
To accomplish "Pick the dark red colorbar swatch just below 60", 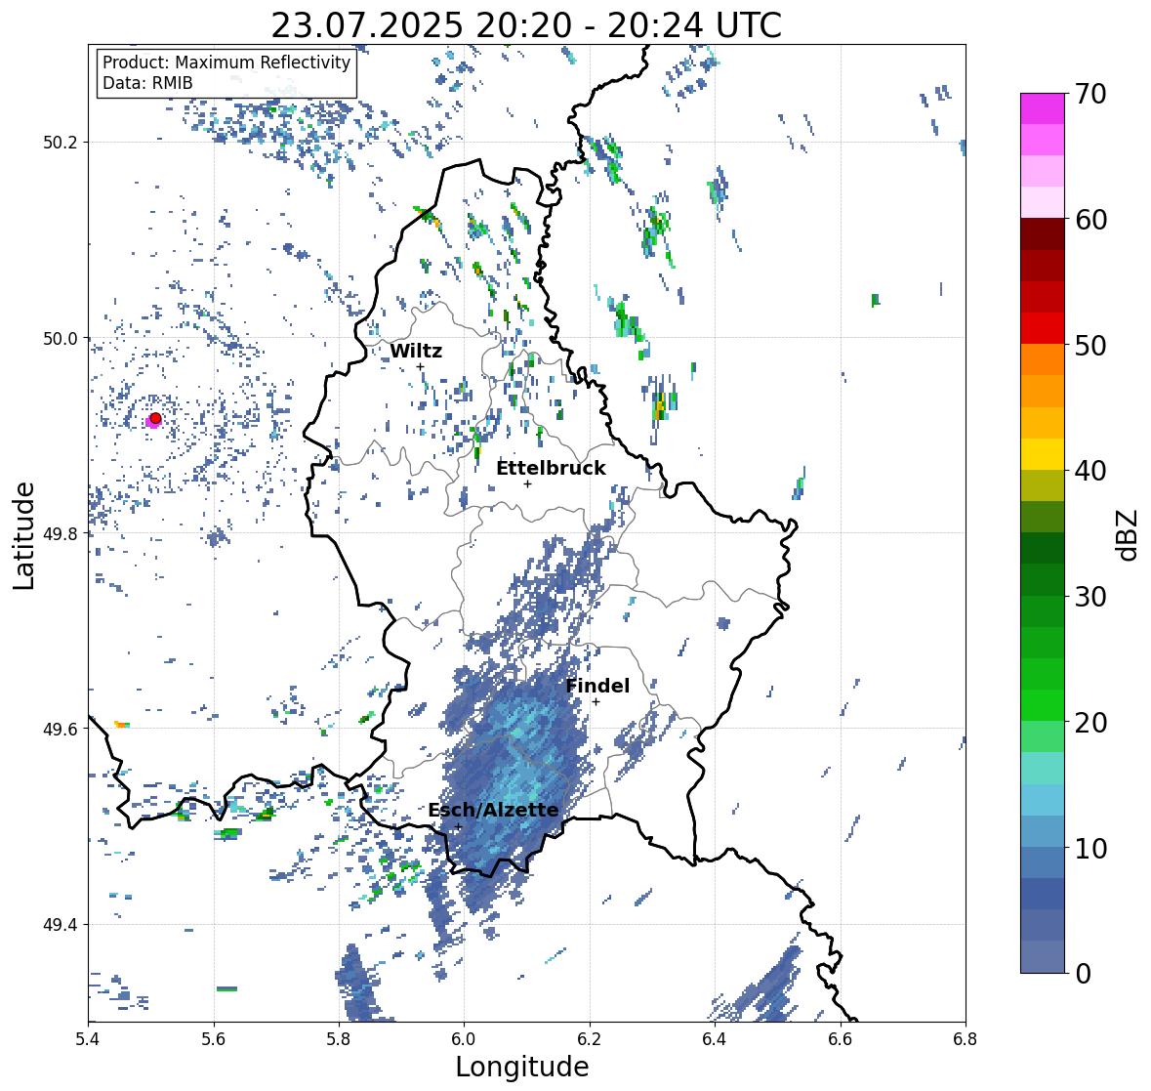I will pyautogui.click(x=1043, y=234).
